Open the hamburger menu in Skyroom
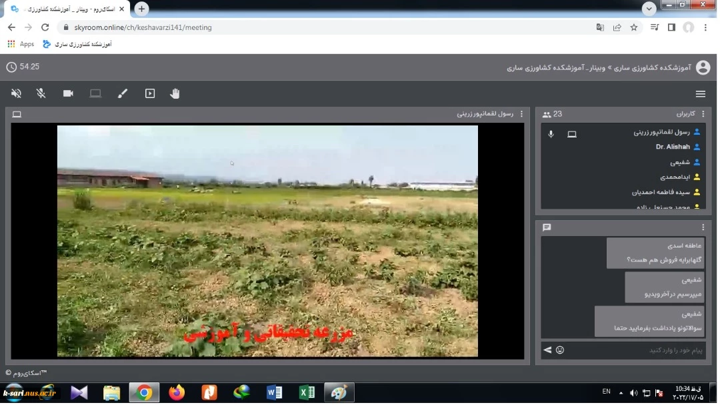720x405 pixels. (700, 94)
